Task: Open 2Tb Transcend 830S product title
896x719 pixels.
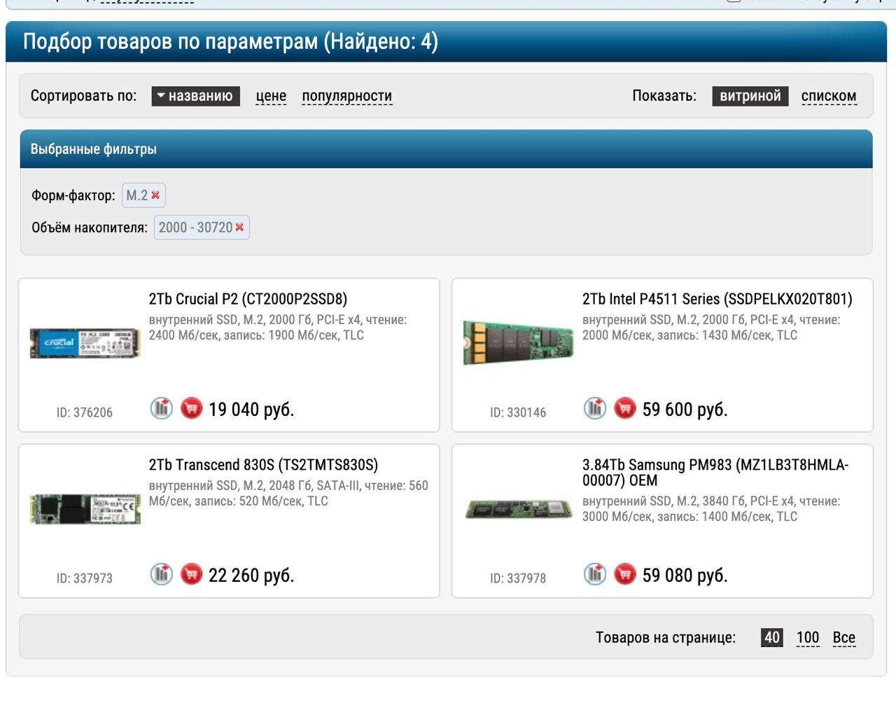Action: pyautogui.click(x=263, y=465)
